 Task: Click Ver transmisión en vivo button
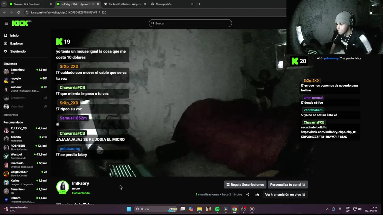pos(285,194)
